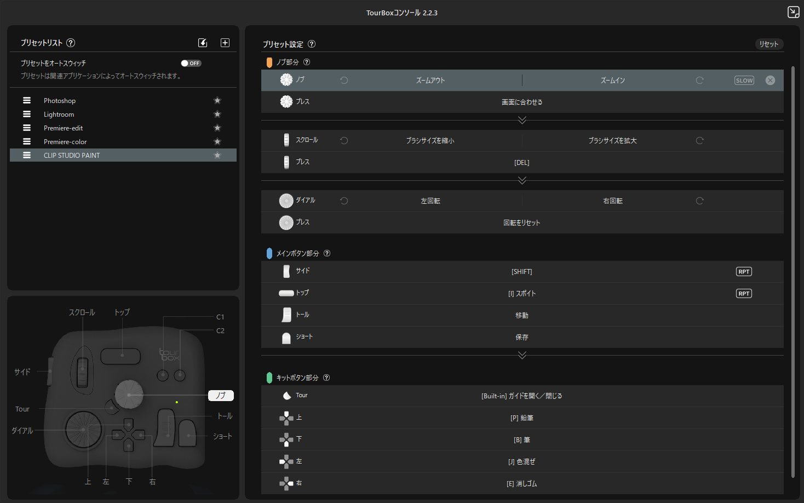Click the window shrink icon at top right
The width and height of the screenshot is (804, 503).
[x=793, y=12]
